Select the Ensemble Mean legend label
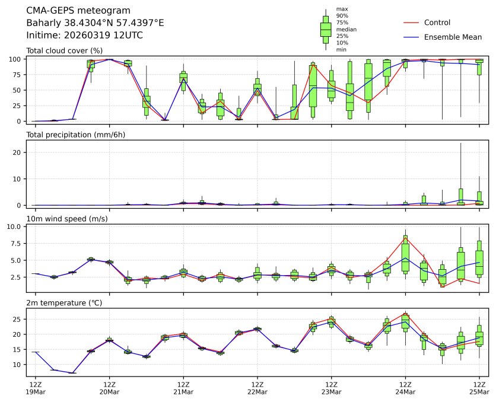Viewport: 496px width, 402px height. (x=453, y=37)
